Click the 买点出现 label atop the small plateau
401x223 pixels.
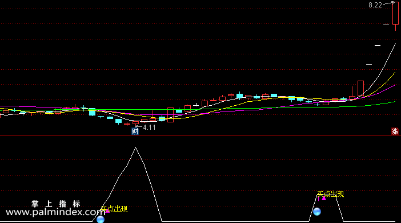[x=330, y=194]
